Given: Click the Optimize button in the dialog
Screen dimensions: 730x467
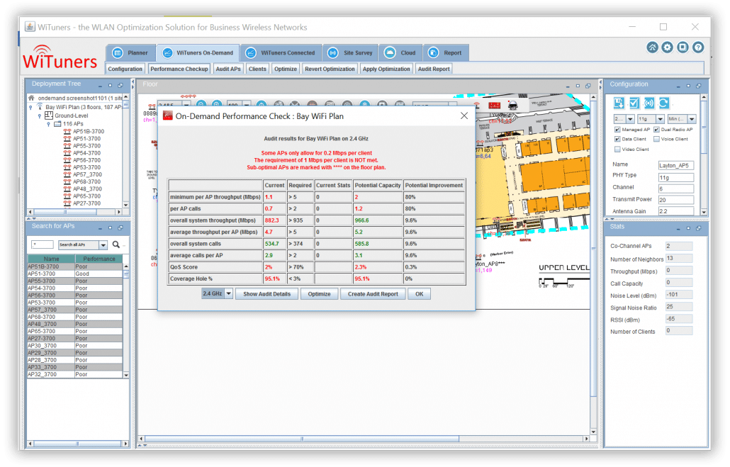Looking at the screenshot, I should pos(319,294).
